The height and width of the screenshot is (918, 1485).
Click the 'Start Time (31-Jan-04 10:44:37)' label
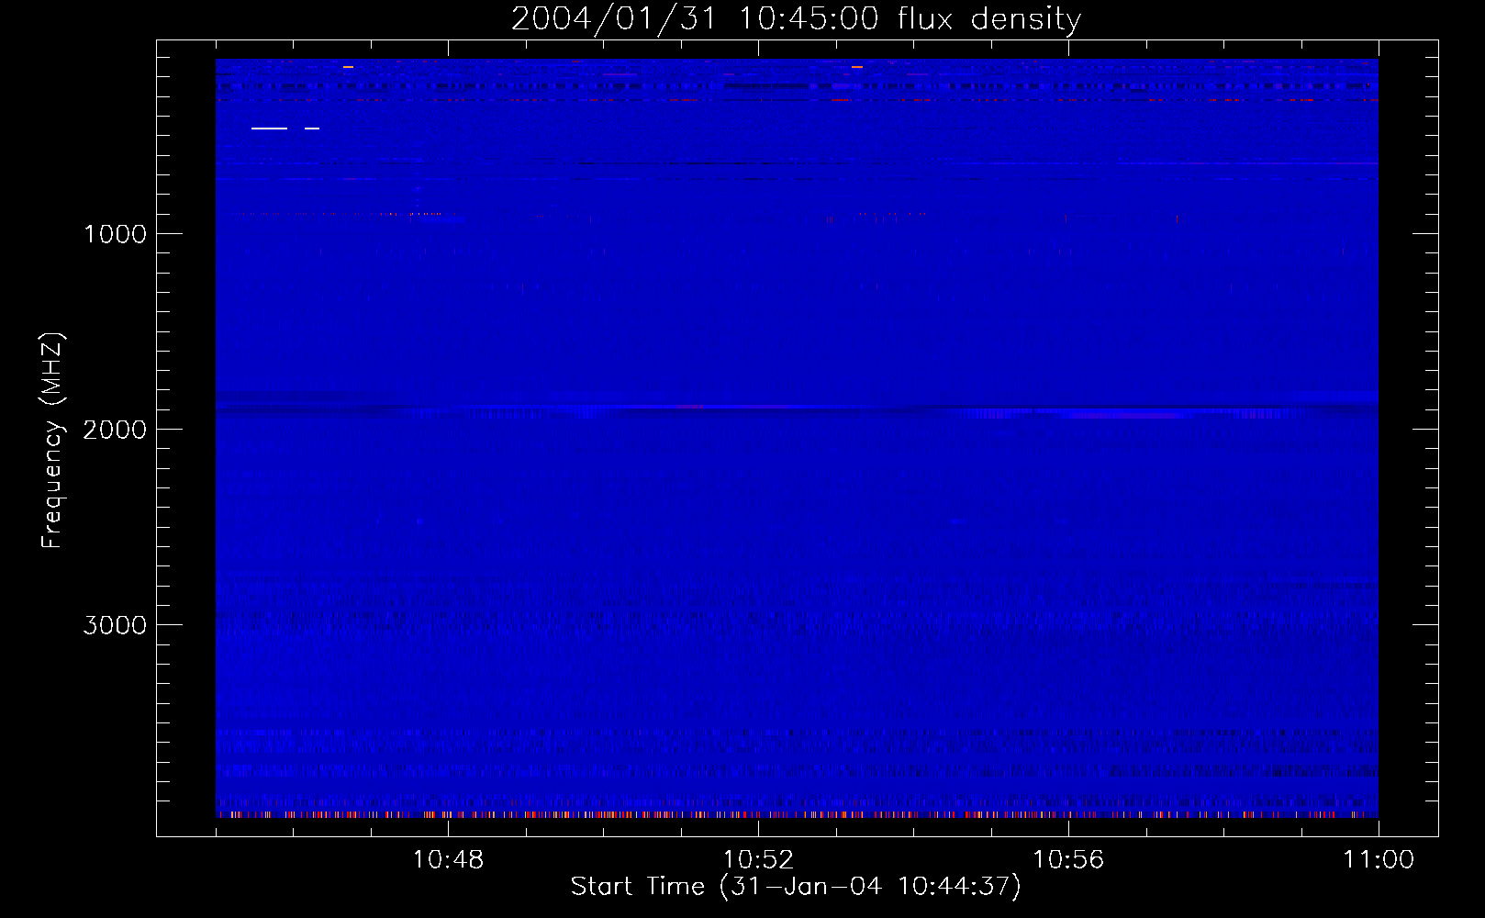(x=796, y=887)
